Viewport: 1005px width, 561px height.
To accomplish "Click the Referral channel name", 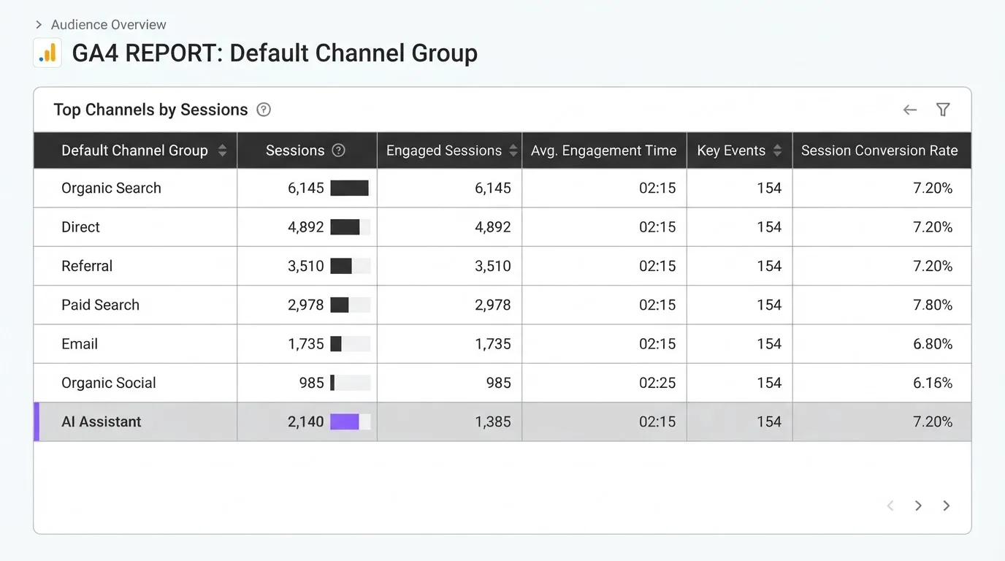I will 87,266.
